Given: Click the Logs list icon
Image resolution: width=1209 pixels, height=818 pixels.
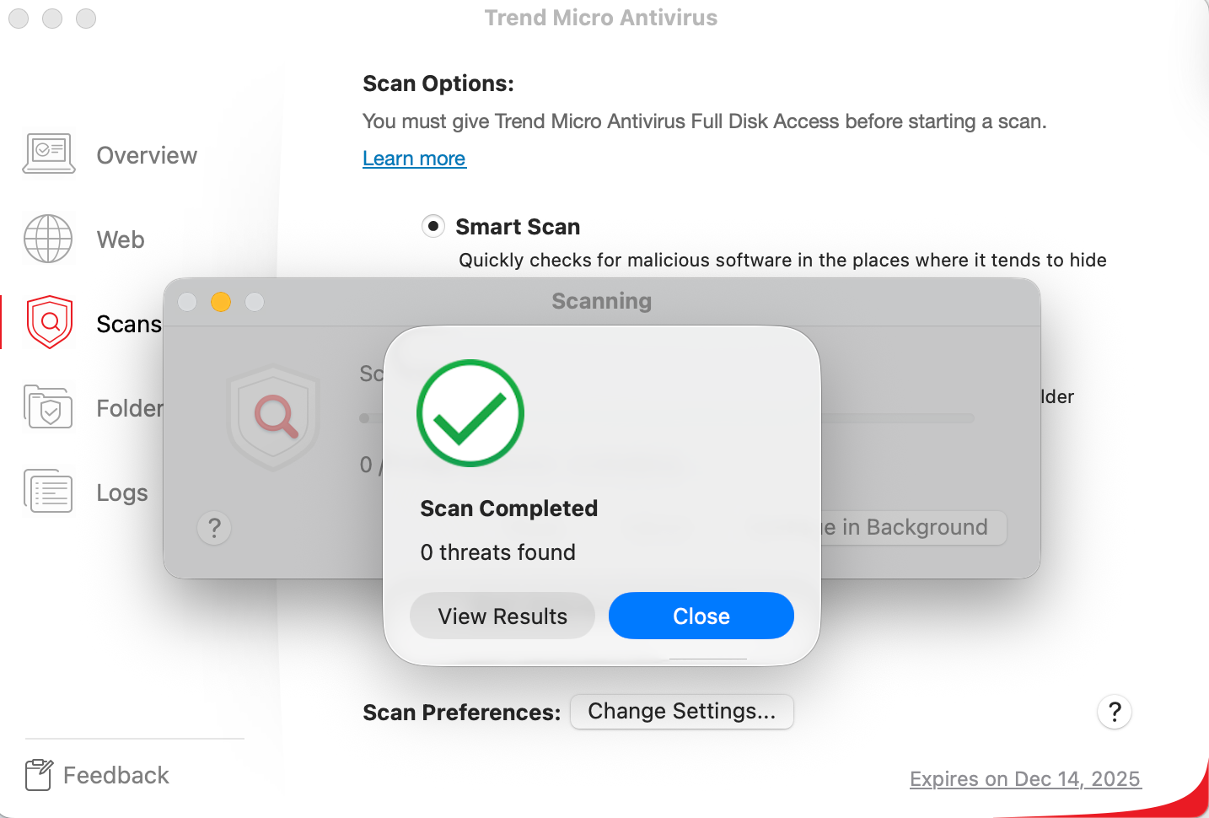Looking at the screenshot, I should 49,492.
